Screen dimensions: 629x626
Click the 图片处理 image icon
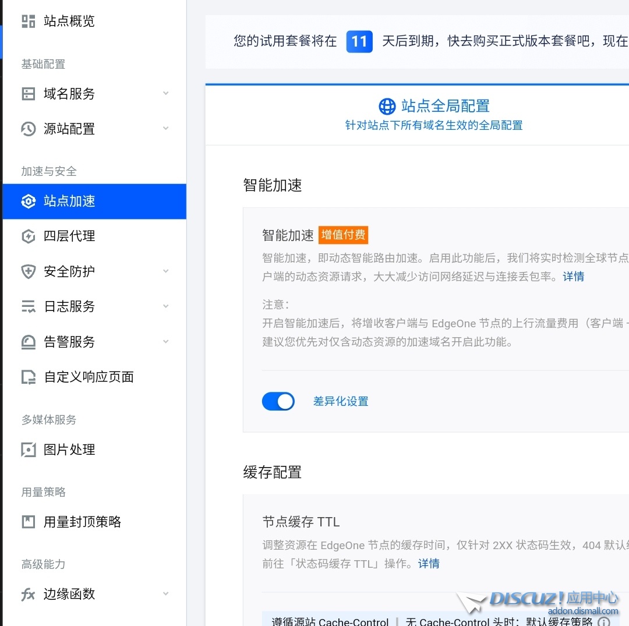pyautogui.click(x=28, y=450)
